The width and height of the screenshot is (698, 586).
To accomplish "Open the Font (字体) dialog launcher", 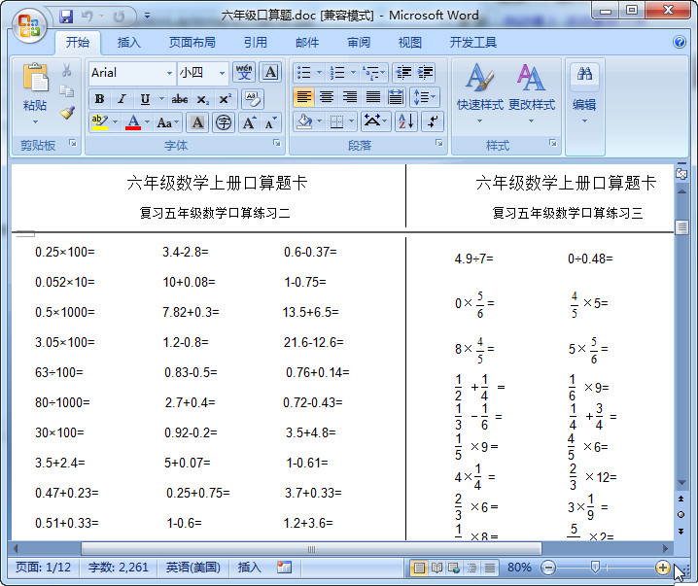I will click(x=277, y=143).
